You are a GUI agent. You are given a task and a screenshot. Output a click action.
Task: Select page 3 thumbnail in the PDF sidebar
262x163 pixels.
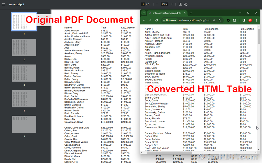[x=24, y=73]
